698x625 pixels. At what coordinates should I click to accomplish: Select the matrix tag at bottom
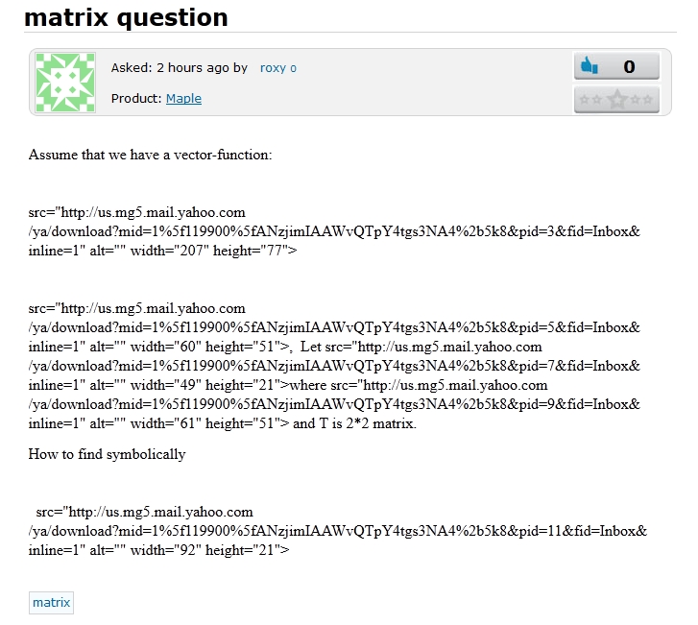(51, 603)
